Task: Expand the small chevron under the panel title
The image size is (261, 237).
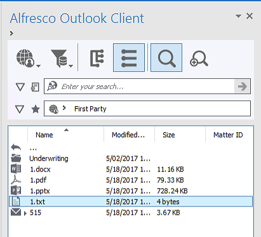Action: click(11, 33)
